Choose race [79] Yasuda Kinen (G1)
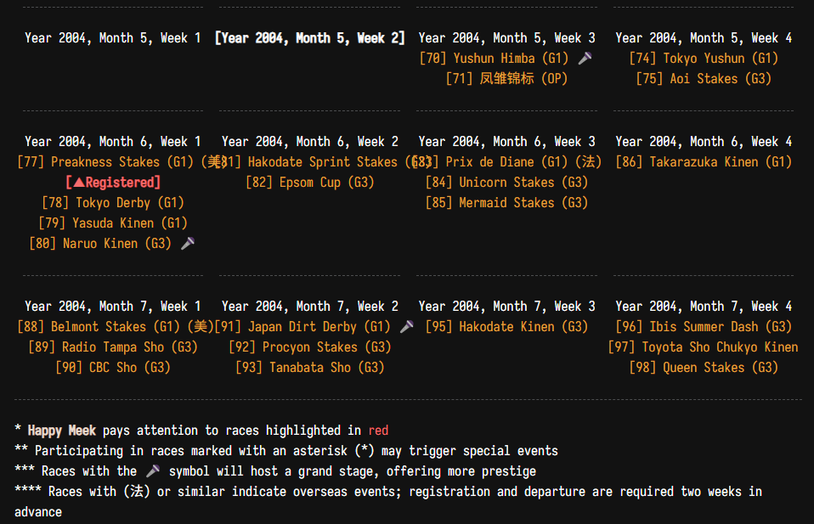814x524 pixels. (113, 223)
